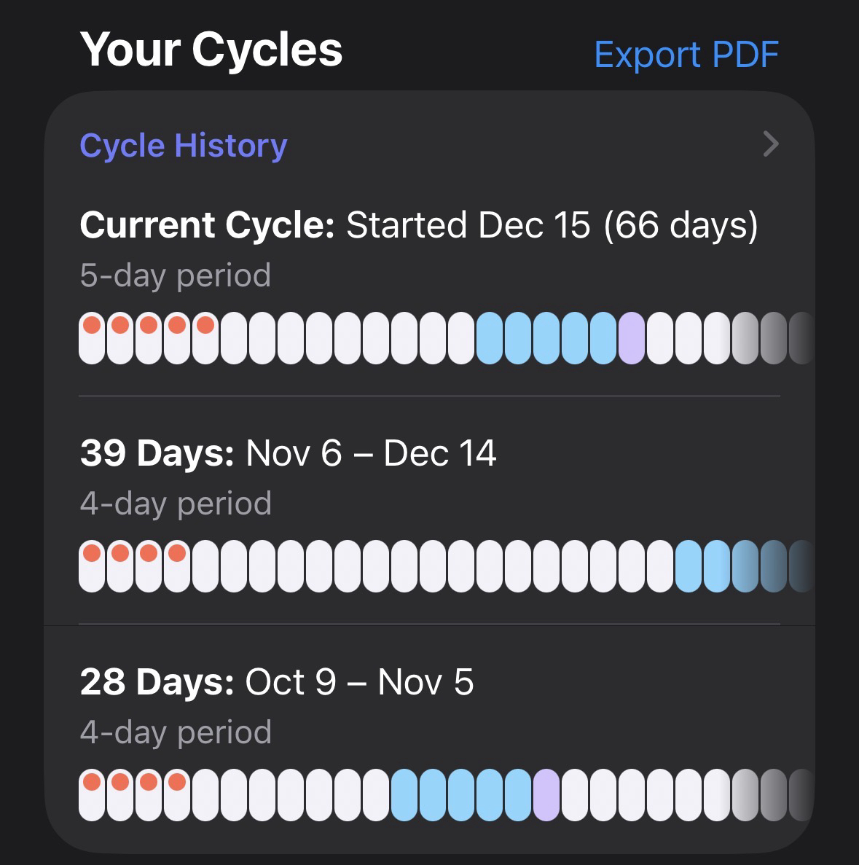The width and height of the screenshot is (859, 865).
Task: Select third period day of Oct 9 cycle
Action: point(149,794)
